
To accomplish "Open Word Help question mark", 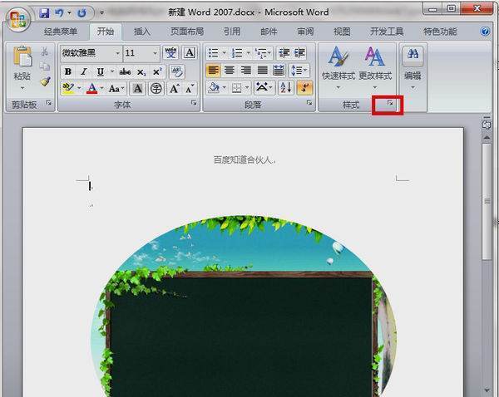I will tap(485, 32).
